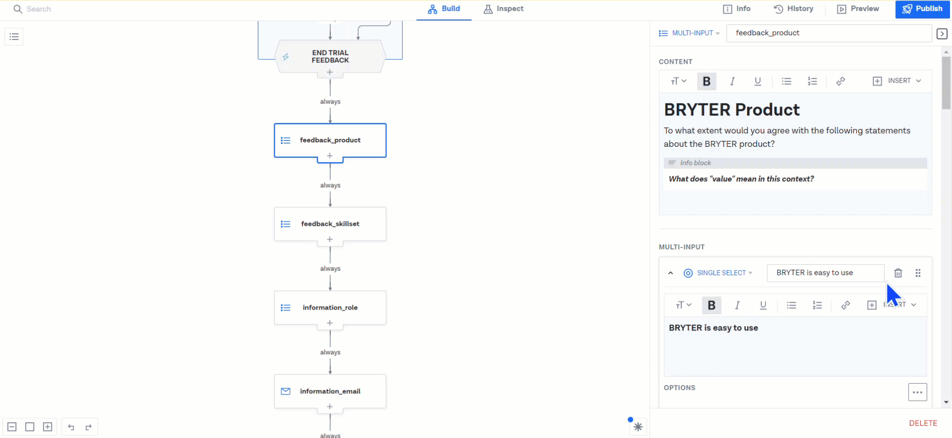
Task: Collapse the right side panel
Action: coord(942,34)
